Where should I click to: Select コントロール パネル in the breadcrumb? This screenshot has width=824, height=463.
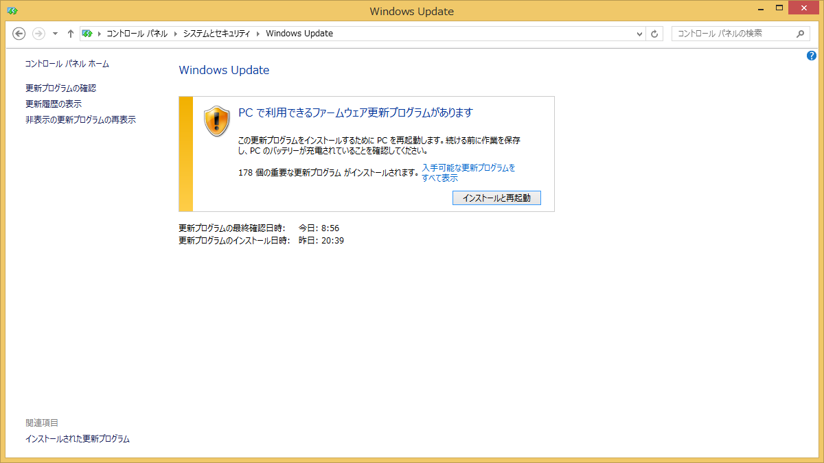[x=137, y=33]
